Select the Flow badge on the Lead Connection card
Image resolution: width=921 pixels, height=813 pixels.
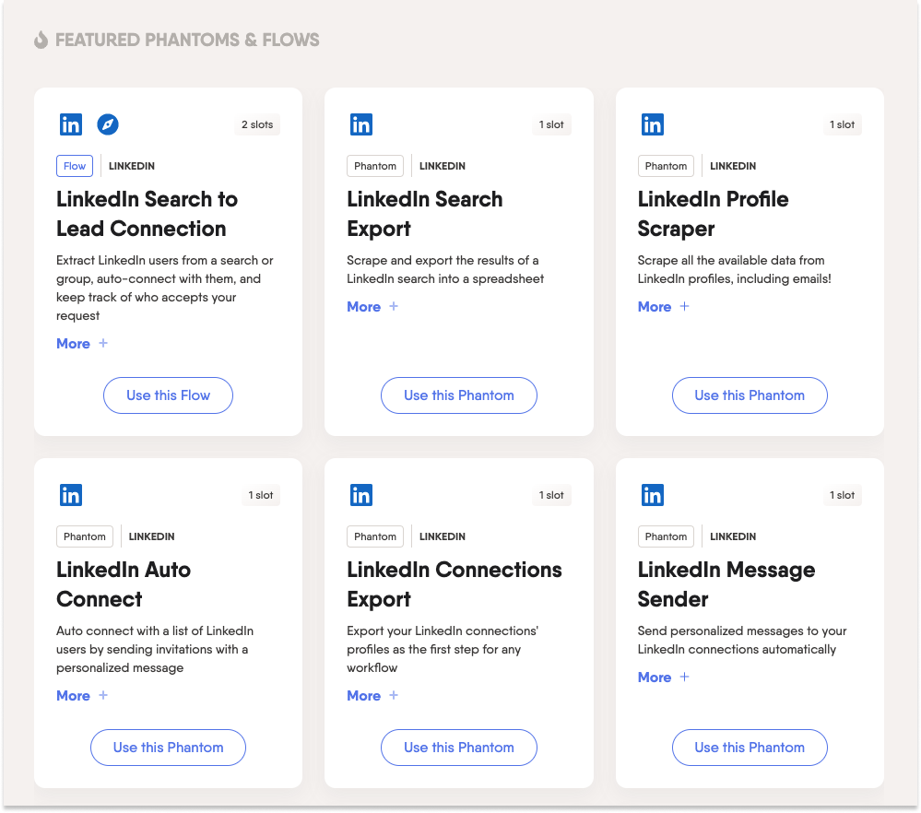(x=74, y=165)
